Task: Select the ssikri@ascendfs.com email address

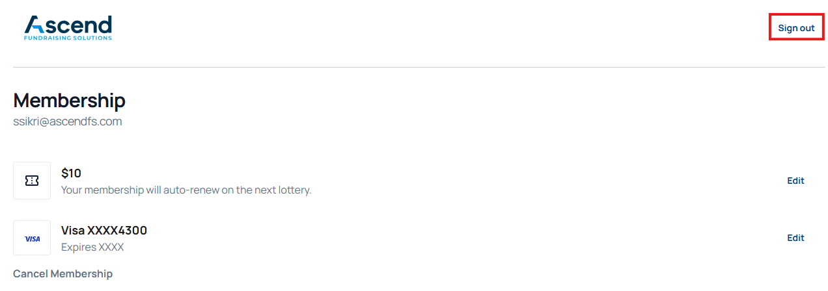Action: coord(68,121)
